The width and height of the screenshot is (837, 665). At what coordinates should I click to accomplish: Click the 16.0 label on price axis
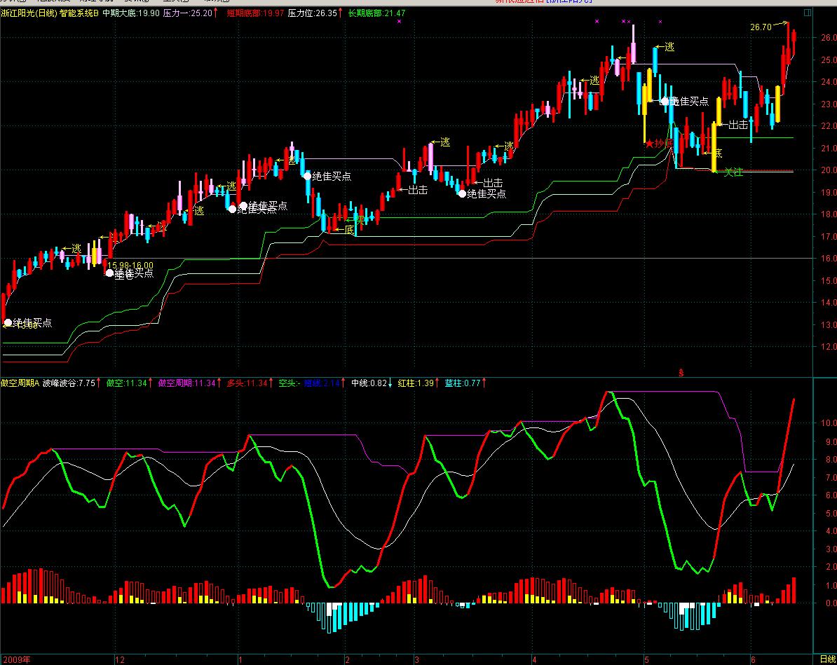click(x=829, y=259)
